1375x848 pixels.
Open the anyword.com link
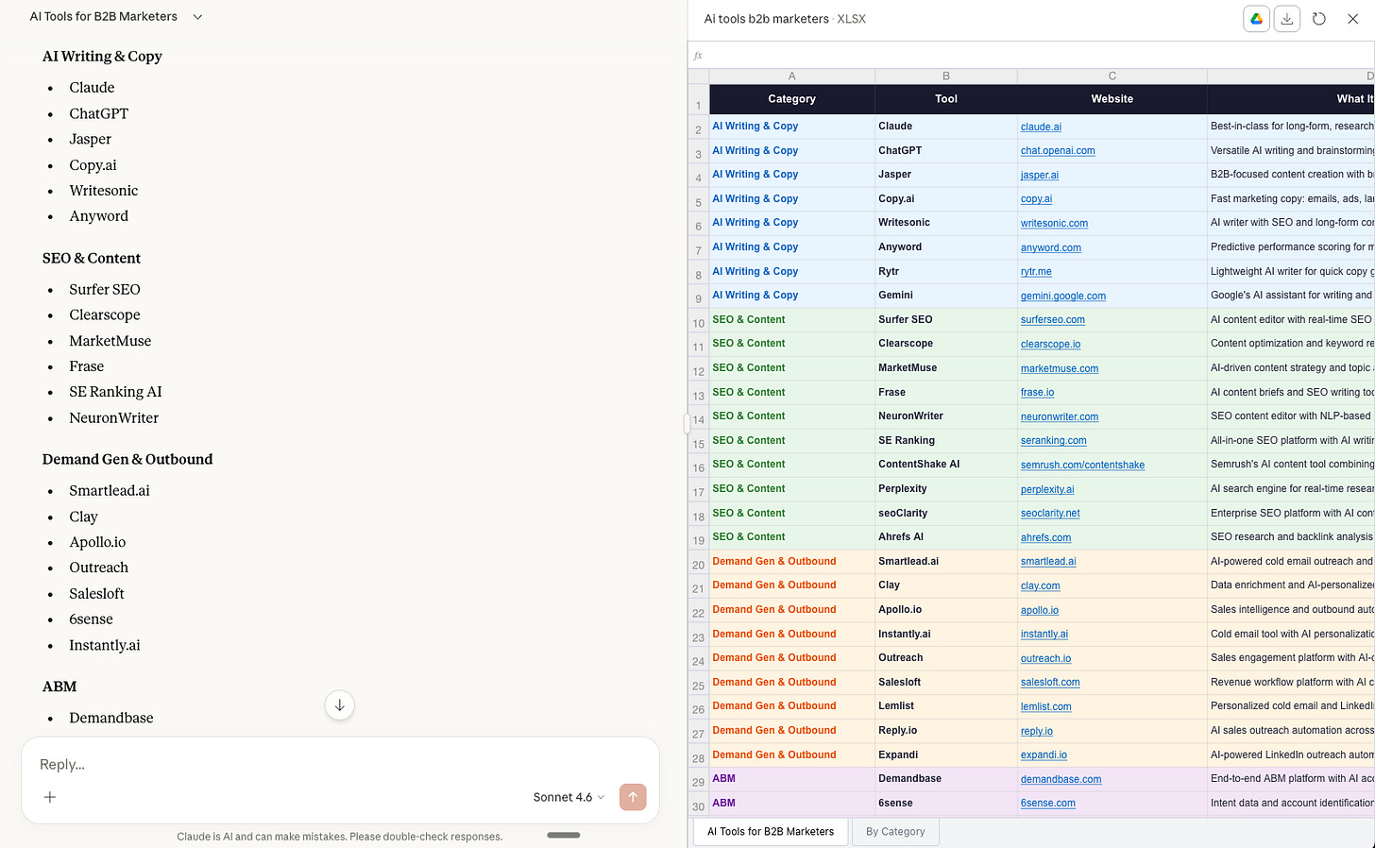(1051, 247)
